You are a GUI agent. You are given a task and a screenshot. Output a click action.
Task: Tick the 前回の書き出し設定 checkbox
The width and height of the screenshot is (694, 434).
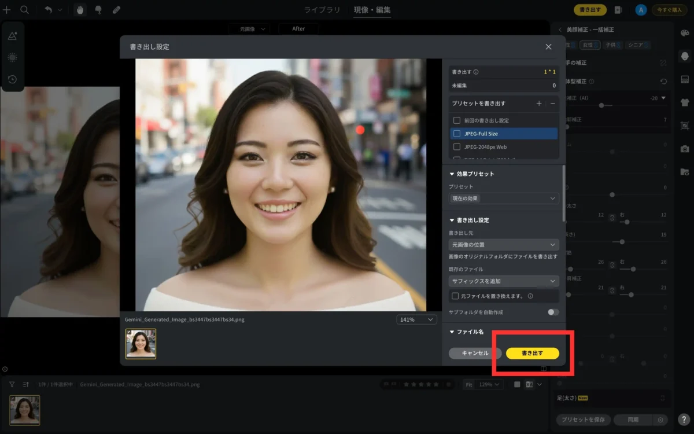click(457, 120)
